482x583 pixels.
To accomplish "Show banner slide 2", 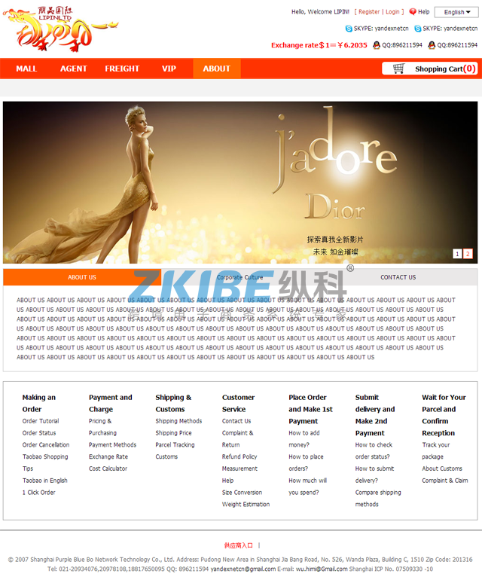I will pos(468,254).
